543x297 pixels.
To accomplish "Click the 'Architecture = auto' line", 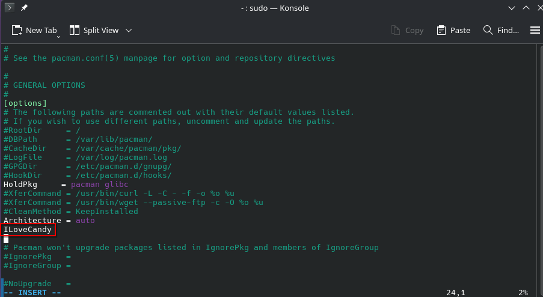I will click(x=49, y=221).
